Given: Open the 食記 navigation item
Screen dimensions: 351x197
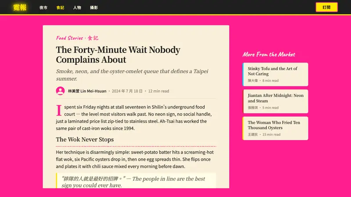Looking at the screenshot, I should (60, 7).
